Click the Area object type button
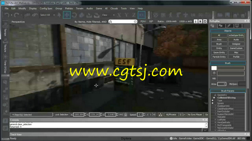The height and width of the screenshot is (141, 252). coord(219,40)
